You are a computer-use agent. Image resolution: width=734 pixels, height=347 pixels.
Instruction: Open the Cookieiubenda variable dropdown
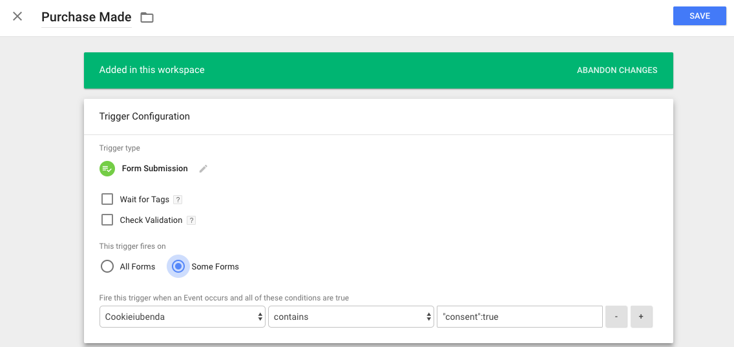(x=182, y=317)
